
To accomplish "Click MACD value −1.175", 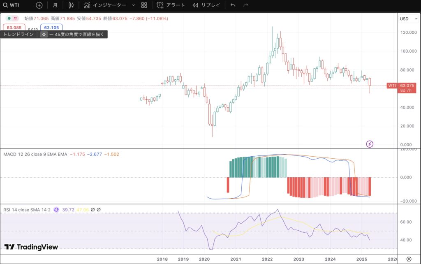I will 77,154.
